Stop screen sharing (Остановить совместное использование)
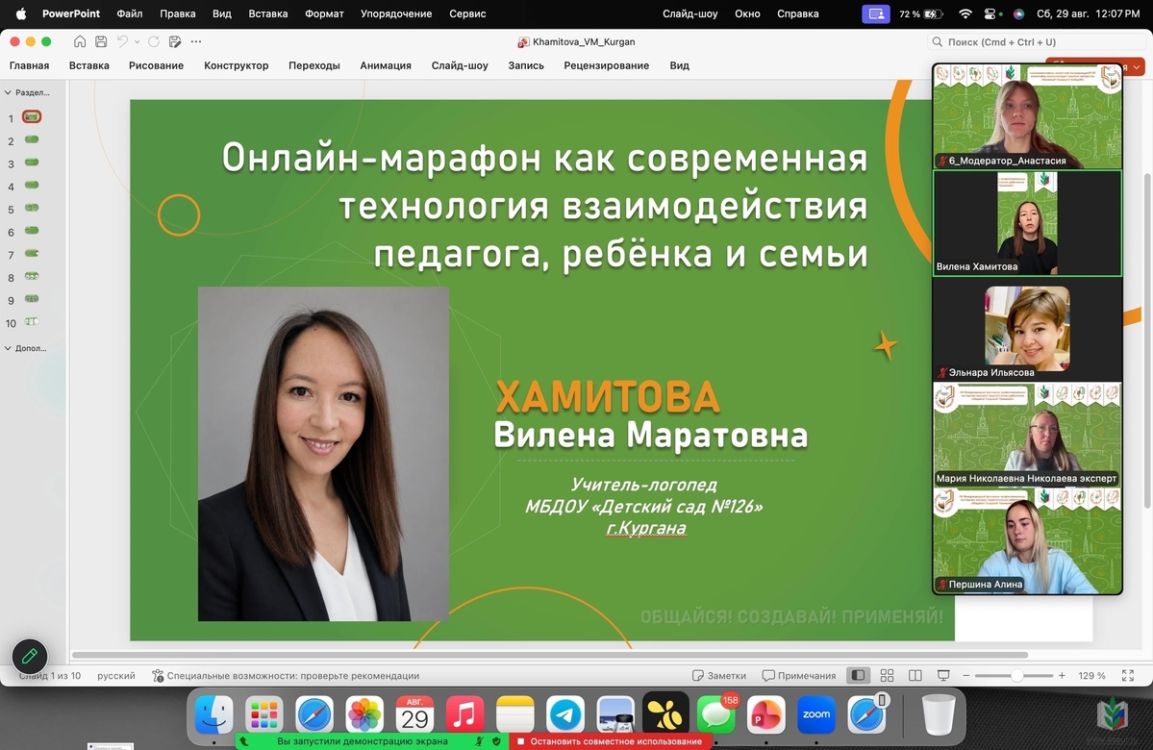 (610, 741)
